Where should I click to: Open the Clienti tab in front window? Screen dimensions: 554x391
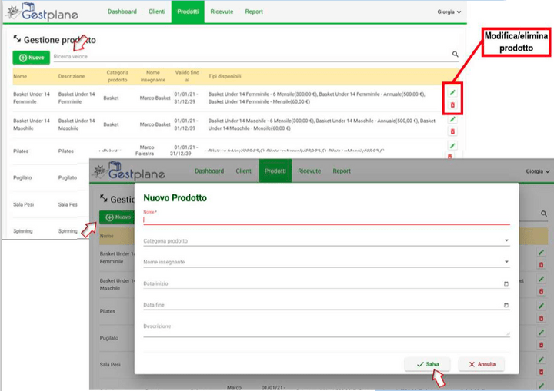click(244, 171)
